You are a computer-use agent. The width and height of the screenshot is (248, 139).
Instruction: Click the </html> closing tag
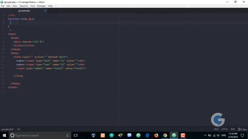coord(13,87)
